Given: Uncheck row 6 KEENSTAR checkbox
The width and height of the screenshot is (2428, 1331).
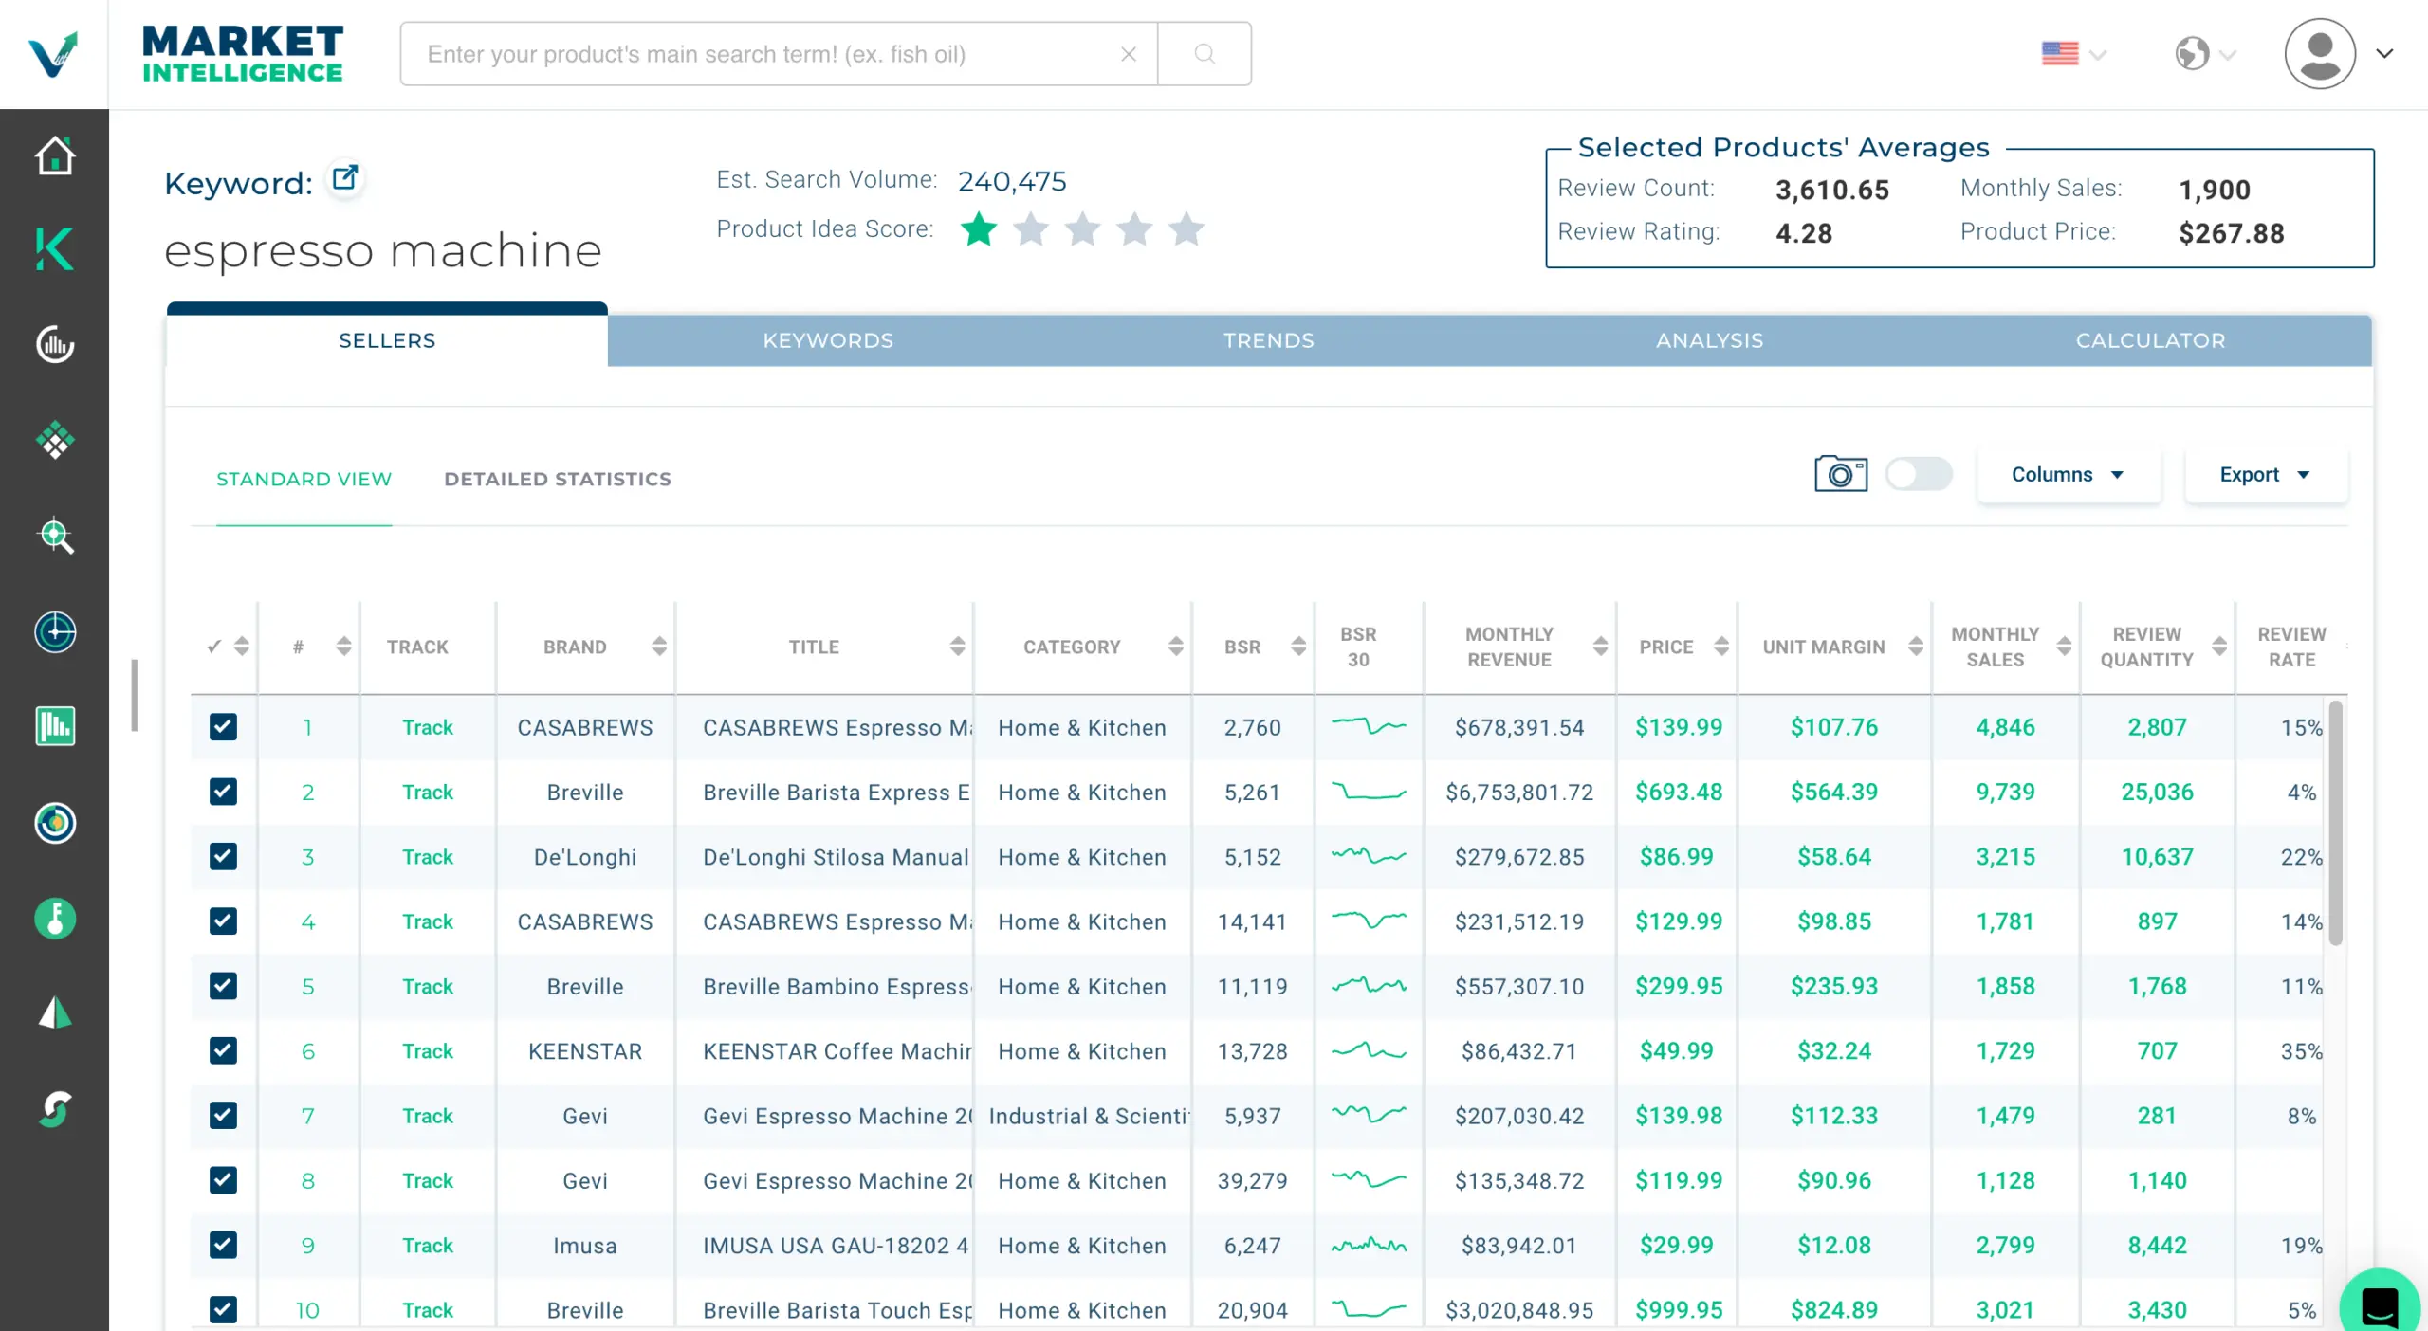Looking at the screenshot, I should tap(223, 1050).
